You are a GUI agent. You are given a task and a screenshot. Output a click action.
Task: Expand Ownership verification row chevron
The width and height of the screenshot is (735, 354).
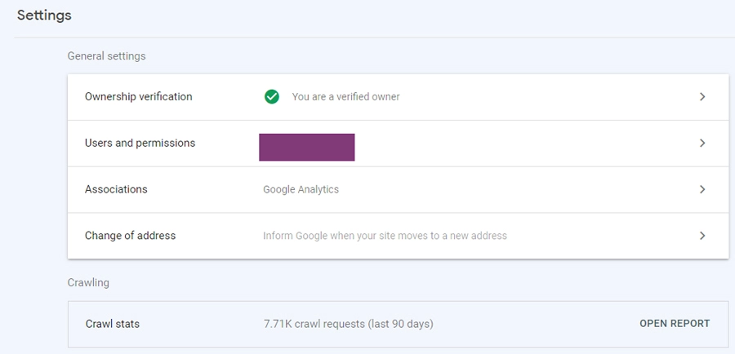coord(702,97)
